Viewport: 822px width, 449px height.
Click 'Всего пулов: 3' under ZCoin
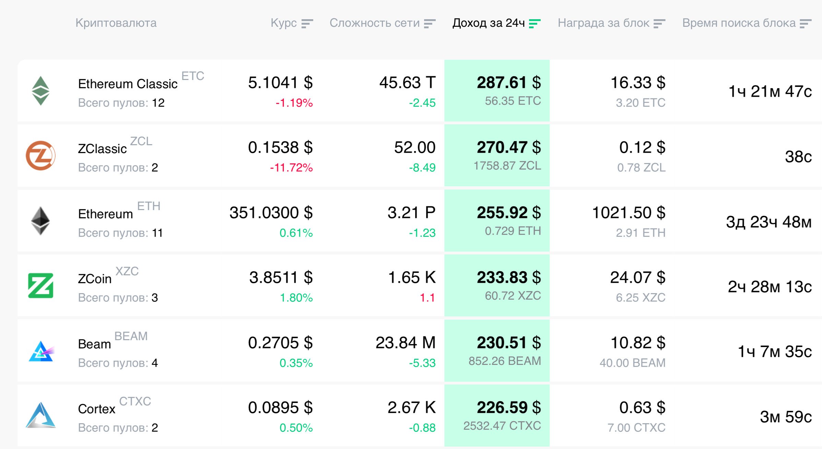[x=118, y=298]
